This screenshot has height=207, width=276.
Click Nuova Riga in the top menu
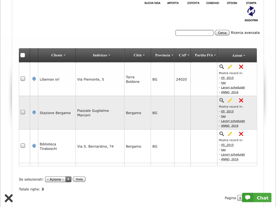(152, 3)
